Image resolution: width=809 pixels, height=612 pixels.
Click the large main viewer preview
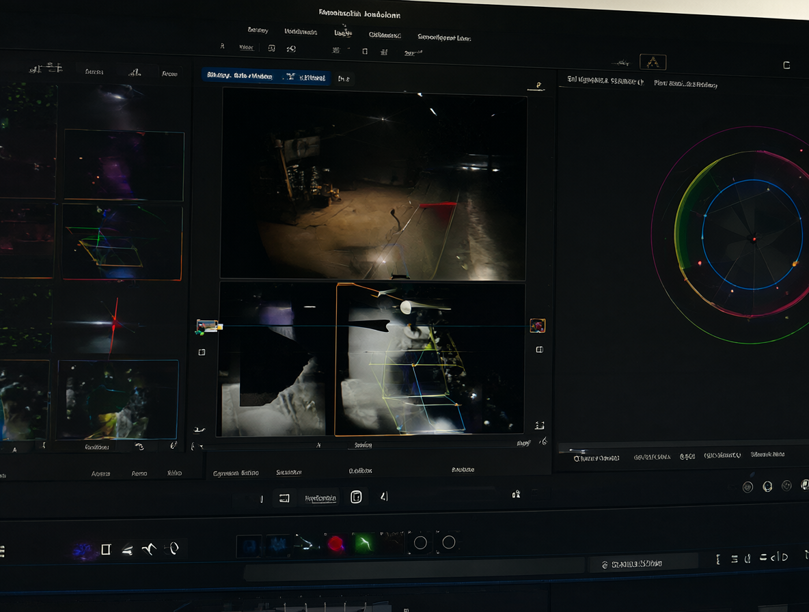374,184
